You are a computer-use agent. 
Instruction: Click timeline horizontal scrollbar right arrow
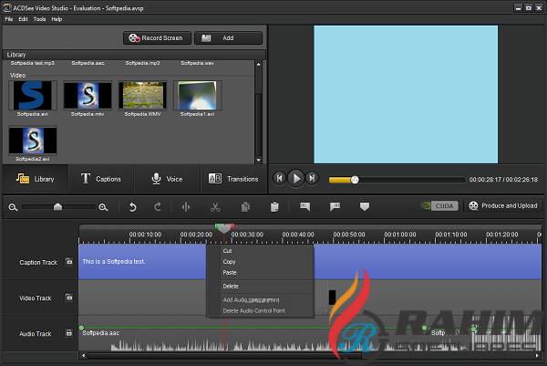coord(537,356)
